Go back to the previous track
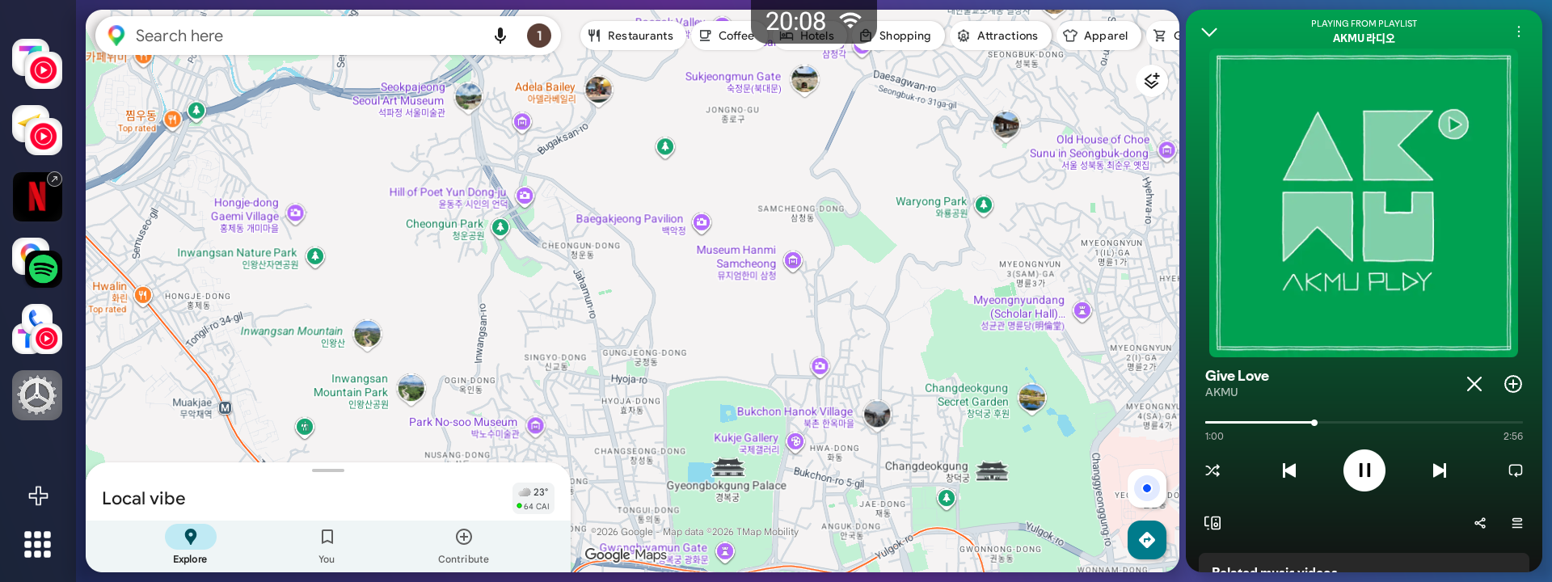1552x582 pixels. (x=1289, y=470)
